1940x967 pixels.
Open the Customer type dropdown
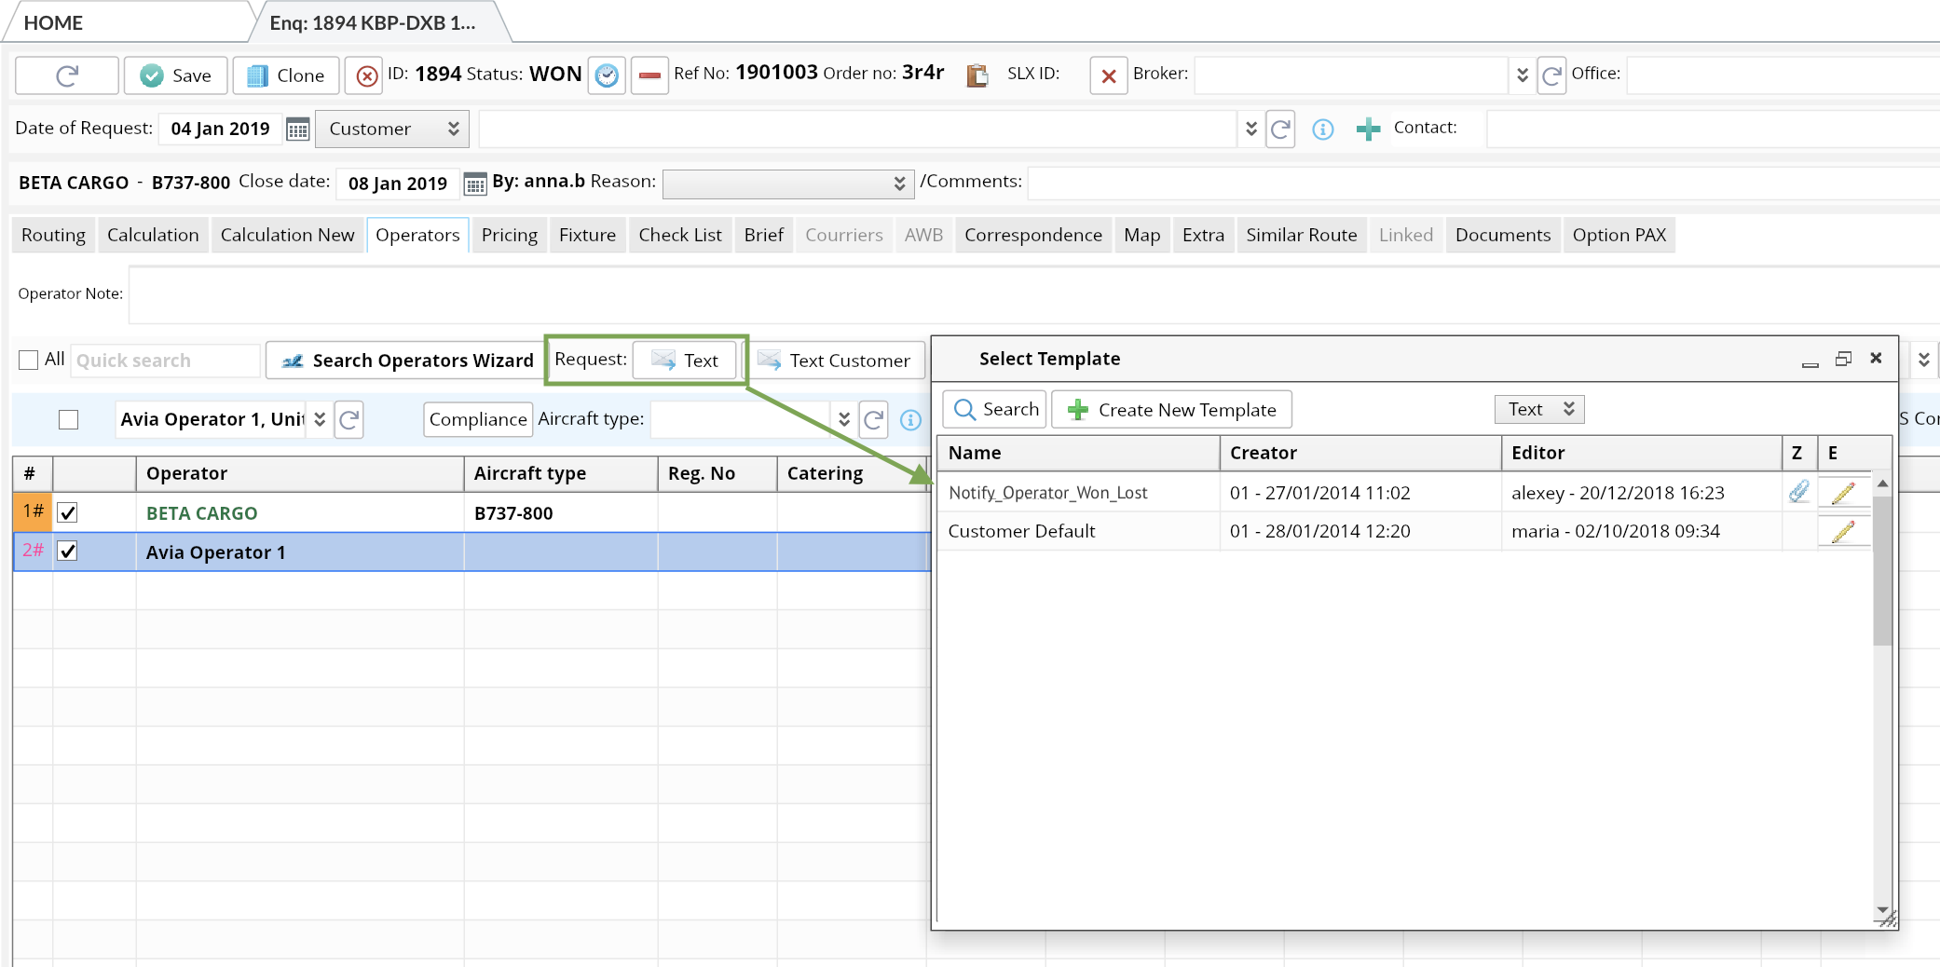click(x=392, y=129)
